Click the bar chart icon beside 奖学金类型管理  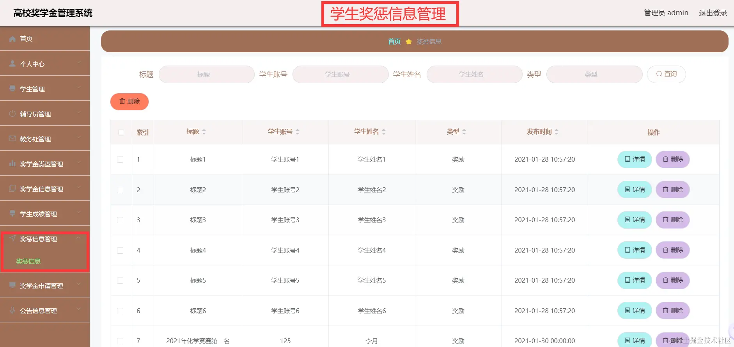click(x=12, y=164)
